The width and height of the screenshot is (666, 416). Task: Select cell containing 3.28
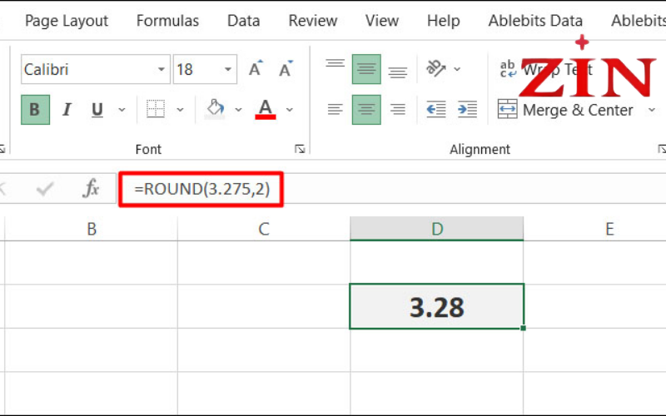point(436,306)
